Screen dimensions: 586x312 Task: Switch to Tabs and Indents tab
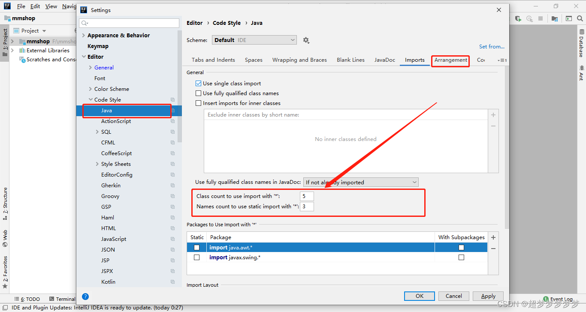[x=213, y=60]
